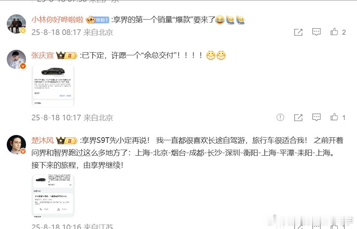The width and height of the screenshot is (357, 229).
Task: Visit username link 张庆宣
Action: pos(43,55)
